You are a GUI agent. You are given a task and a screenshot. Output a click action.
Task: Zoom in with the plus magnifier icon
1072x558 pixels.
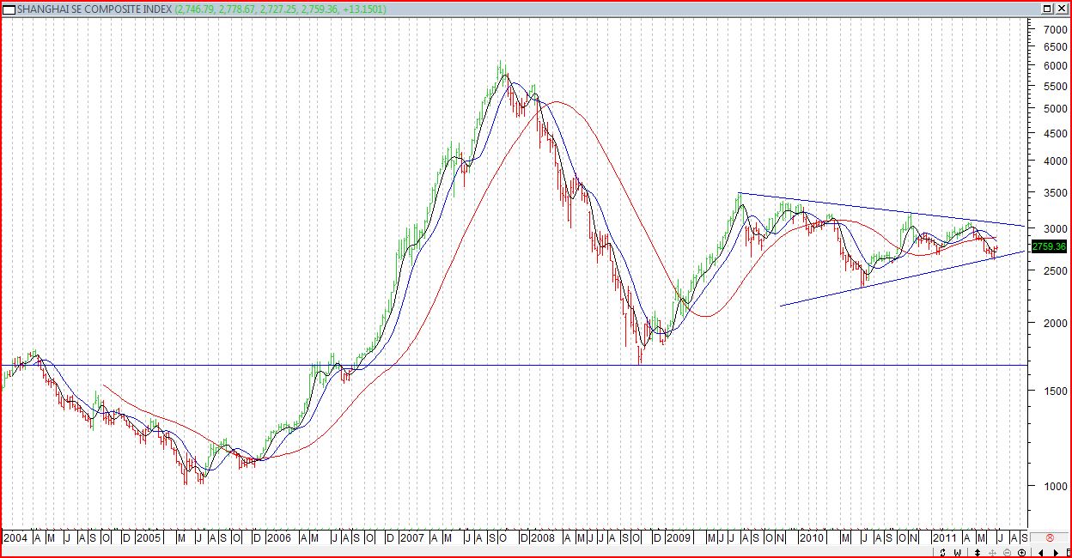[x=1022, y=552]
